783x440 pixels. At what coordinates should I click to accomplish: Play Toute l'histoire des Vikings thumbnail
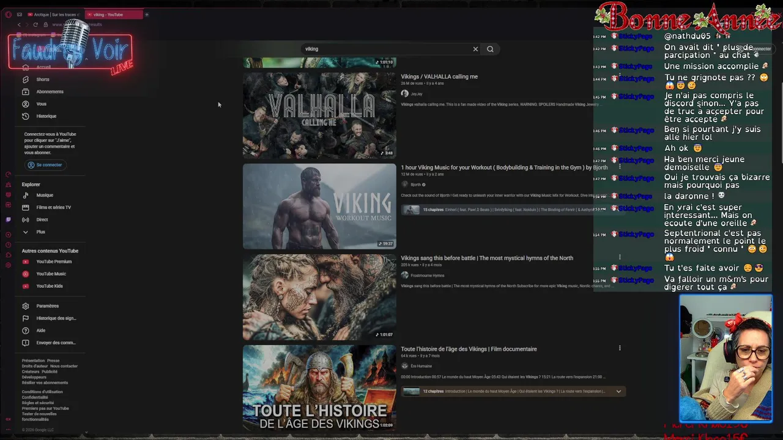pyautogui.click(x=319, y=388)
